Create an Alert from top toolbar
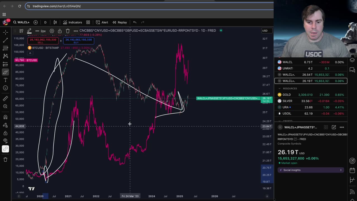The height and width of the screenshot is (201, 357). point(102,22)
